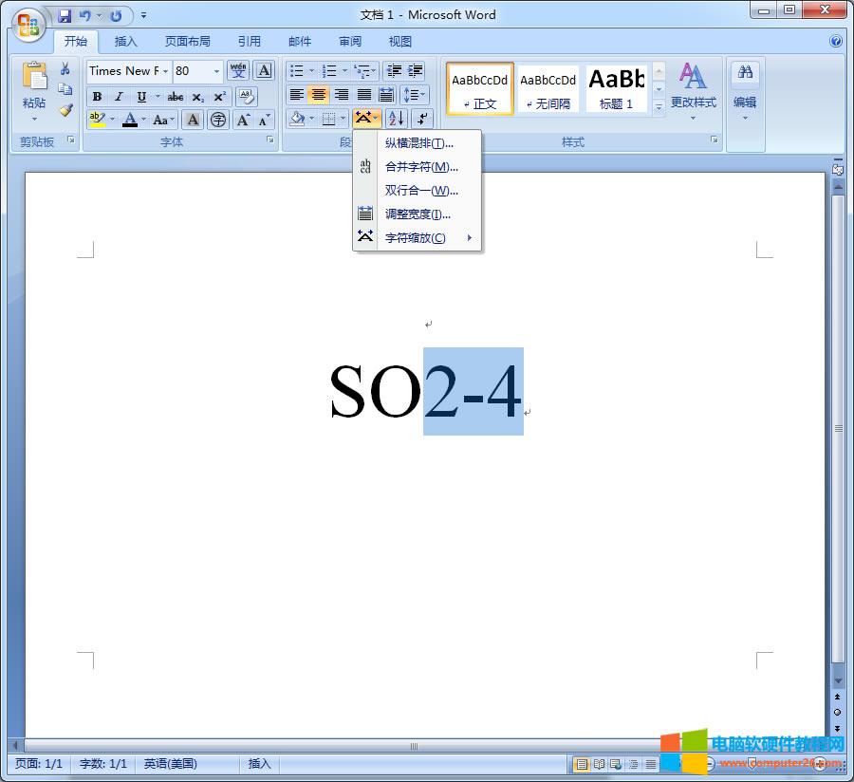Viewport: 854px width, 782px height.
Task: Select the strikethrough icon
Action: [175, 96]
